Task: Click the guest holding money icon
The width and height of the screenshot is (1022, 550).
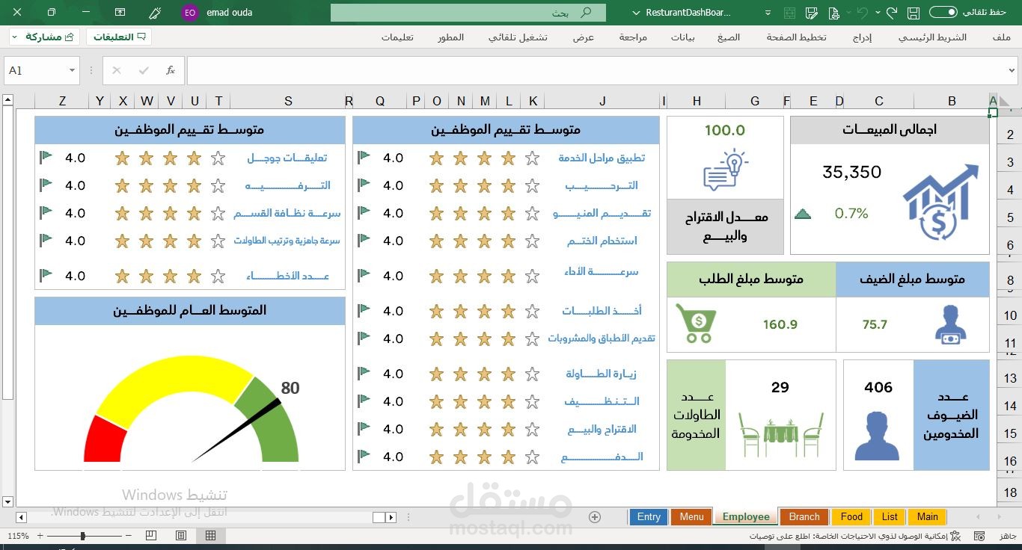Action: click(x=950, y=325)
